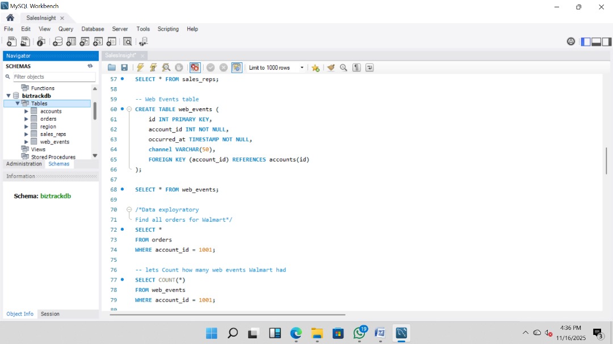This screenshot has height=344, width=613.
Task: Expand the orders table in the navigator
Action: tap(26, 118)
